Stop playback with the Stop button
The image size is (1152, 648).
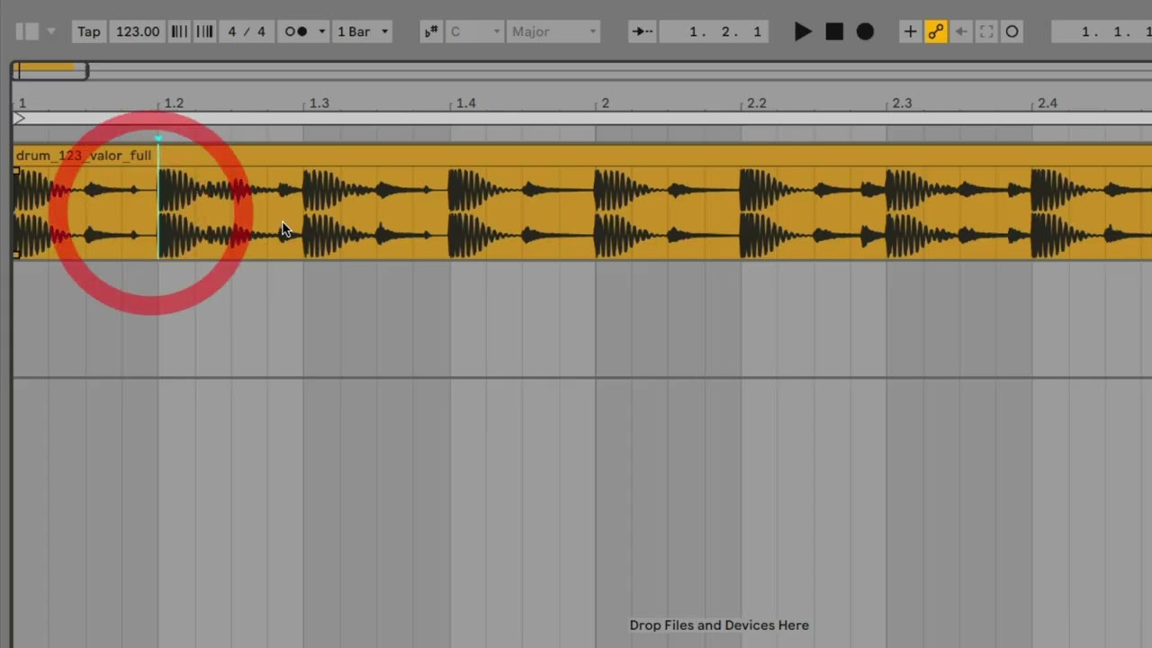coord(834,31)
